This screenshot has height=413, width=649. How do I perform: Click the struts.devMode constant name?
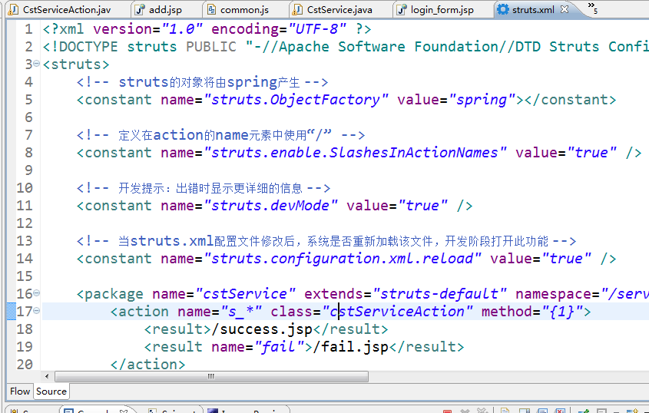point(270,206)
